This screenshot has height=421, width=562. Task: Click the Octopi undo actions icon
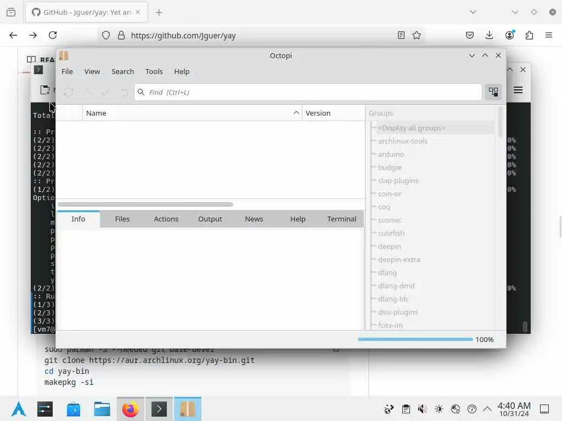tap(124, 92)
